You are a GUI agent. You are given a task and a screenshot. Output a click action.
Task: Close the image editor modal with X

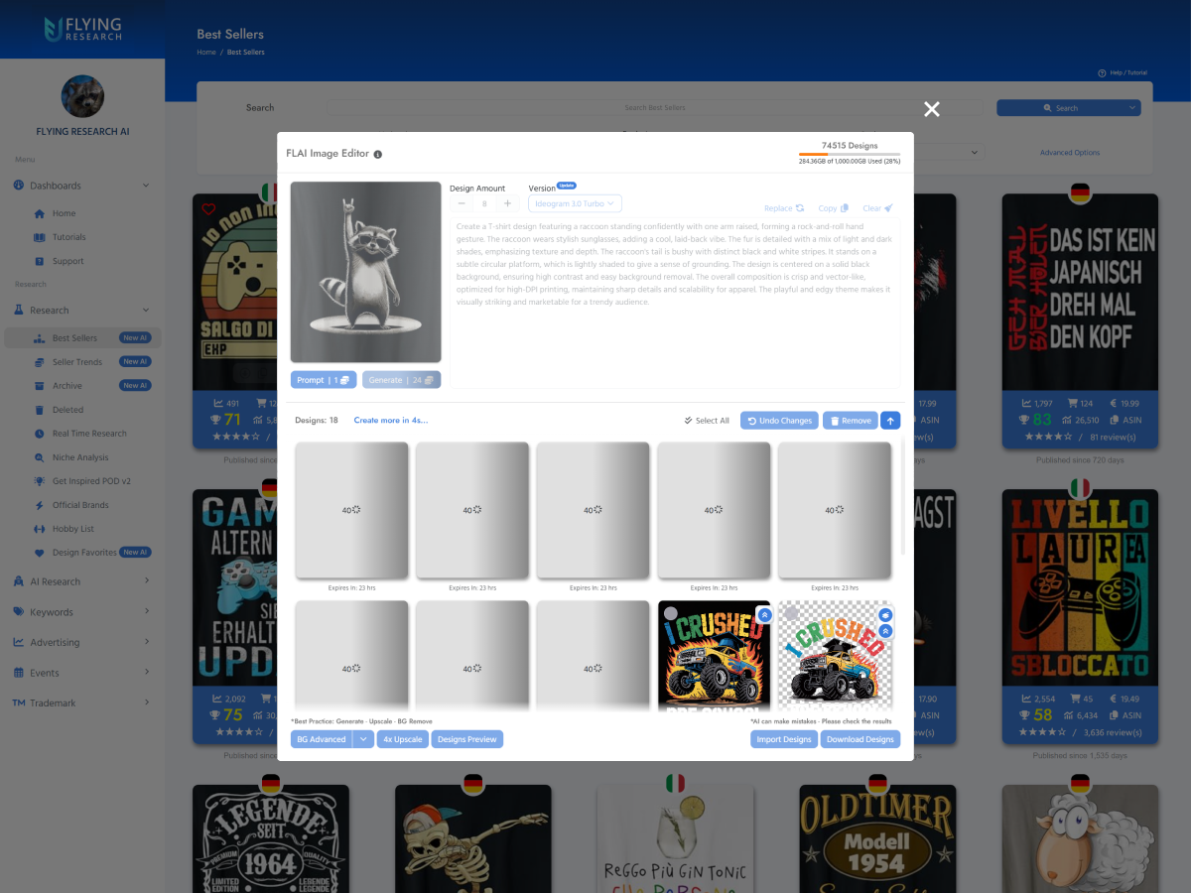pos(932,109)
